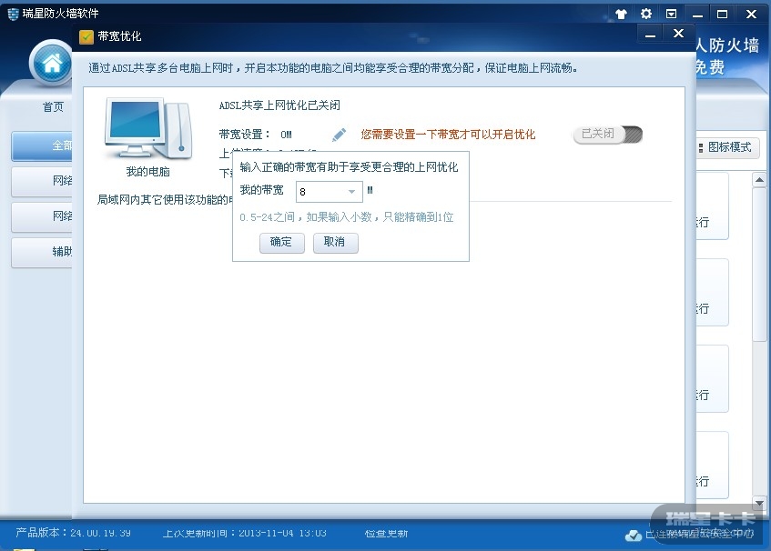Click the 我的电脑 computer icon
This screenshot has width=771, height=551.
147,128
